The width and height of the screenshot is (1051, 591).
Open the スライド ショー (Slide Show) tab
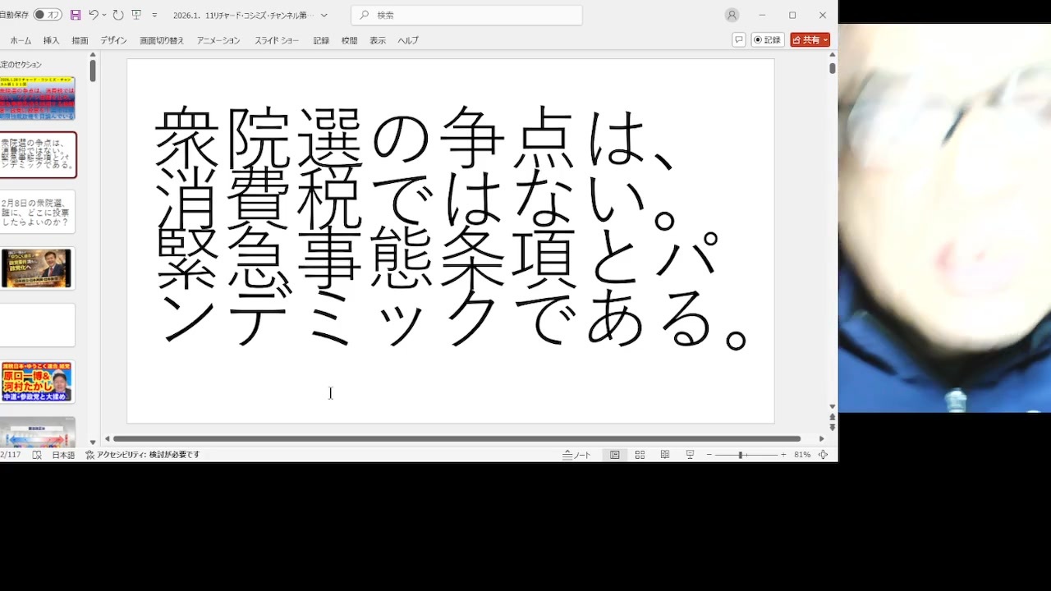[x=277, y=40]
